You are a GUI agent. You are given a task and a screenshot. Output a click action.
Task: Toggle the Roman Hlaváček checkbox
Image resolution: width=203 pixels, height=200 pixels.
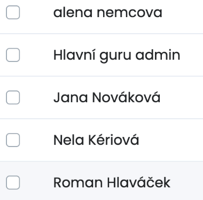pos(13,182)
